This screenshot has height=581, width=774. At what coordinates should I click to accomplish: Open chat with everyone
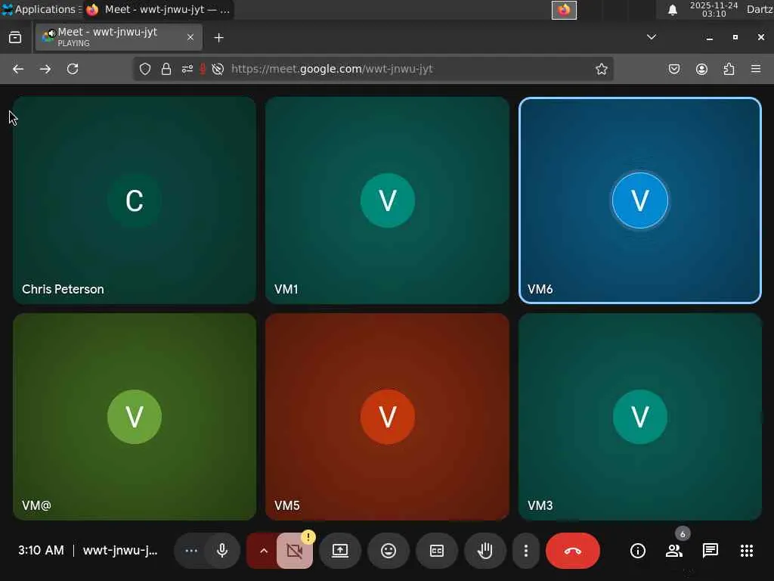point(711,551)
